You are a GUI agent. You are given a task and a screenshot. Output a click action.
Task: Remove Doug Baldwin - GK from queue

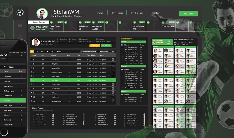(x=53, y=121)
